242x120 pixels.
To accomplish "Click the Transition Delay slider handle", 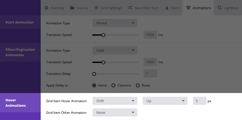I will pyautogui.click(x=94, y=74).
